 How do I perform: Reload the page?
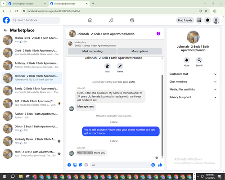click(x=17, y=11)
